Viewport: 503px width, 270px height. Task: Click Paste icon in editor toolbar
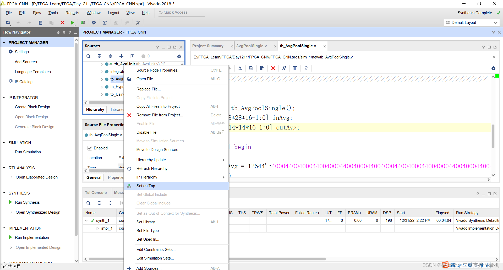pos(262,68)
